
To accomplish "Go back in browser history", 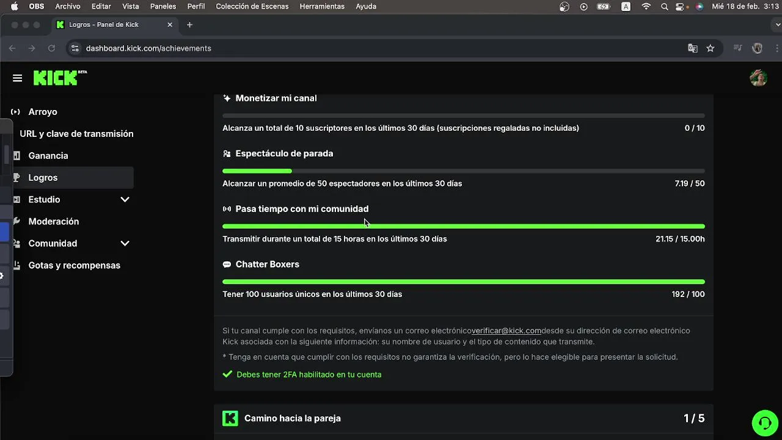I will point(12,48).
